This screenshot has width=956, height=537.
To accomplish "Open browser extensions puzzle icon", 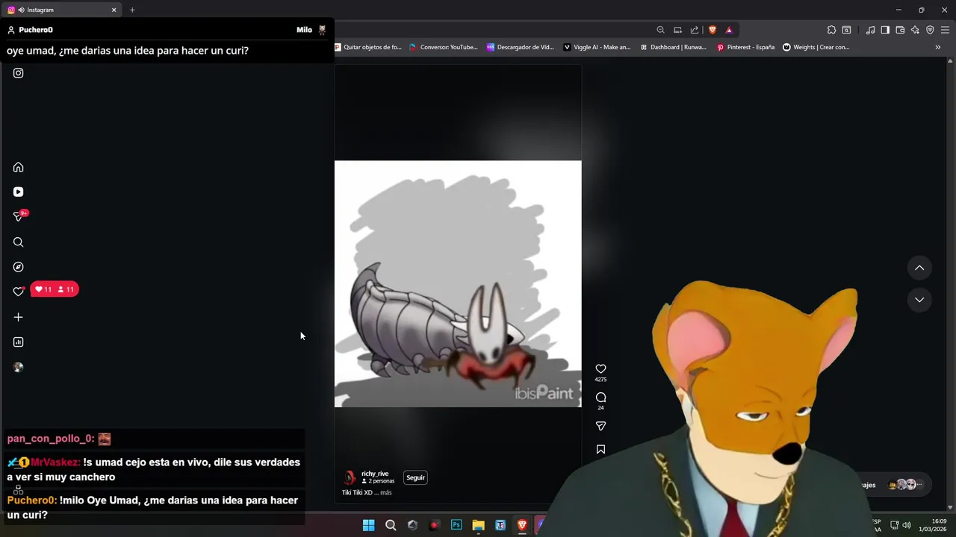I will coord(831,30).
